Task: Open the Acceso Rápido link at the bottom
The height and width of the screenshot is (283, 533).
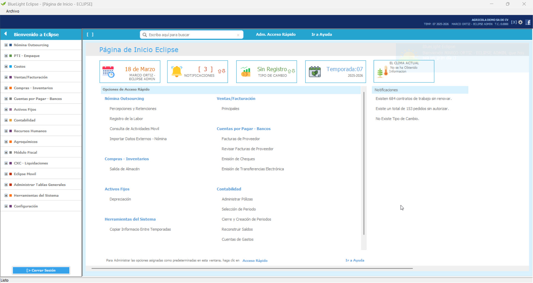Action: coord(255,261)
